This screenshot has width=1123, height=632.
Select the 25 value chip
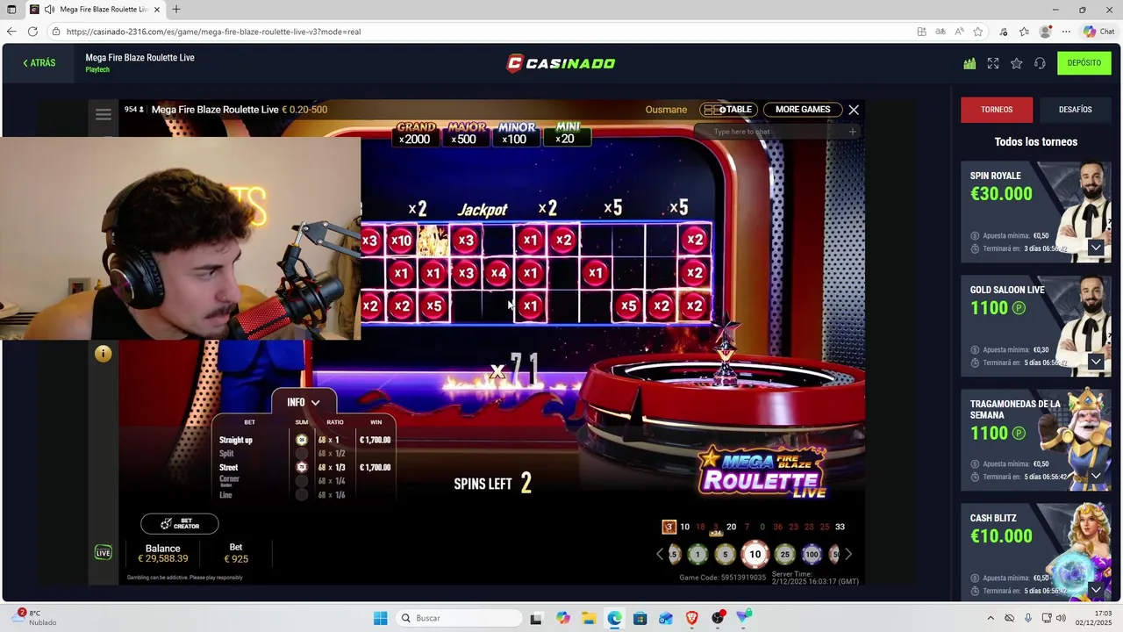tap(785, 554)
